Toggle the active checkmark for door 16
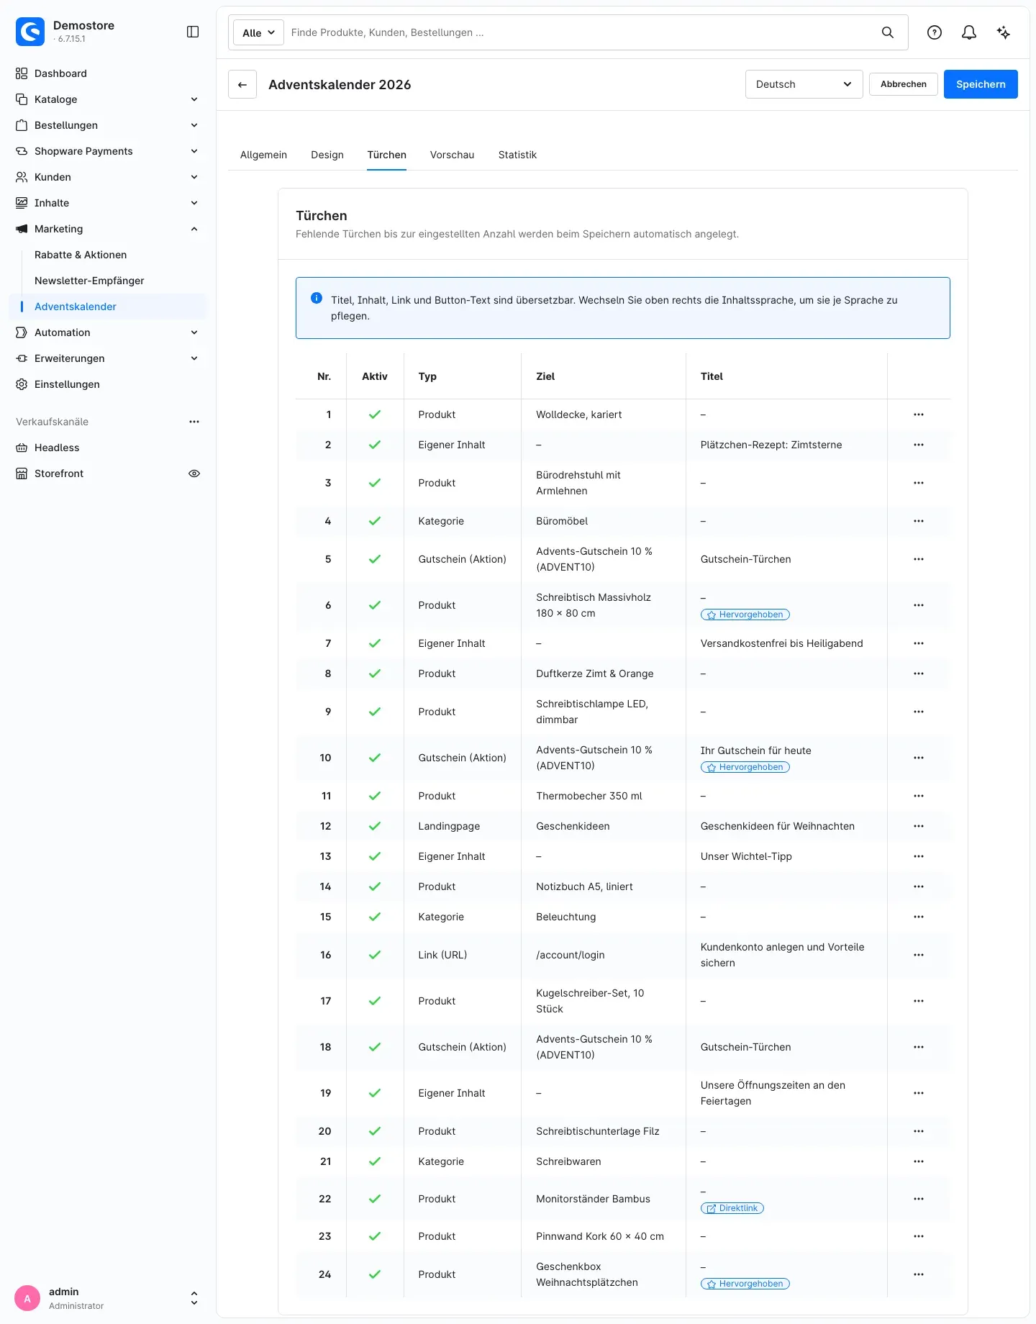Screen dimensions: 1036x1324 tap(375, 955)
